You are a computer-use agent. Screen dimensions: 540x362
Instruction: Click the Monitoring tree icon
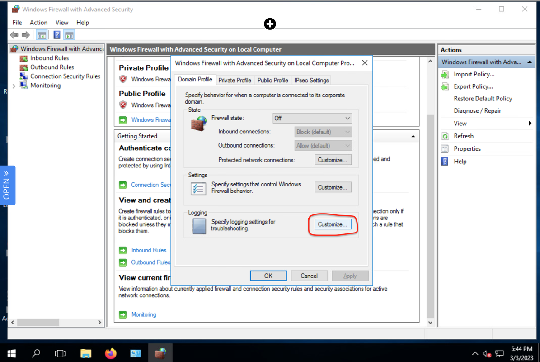24,86
